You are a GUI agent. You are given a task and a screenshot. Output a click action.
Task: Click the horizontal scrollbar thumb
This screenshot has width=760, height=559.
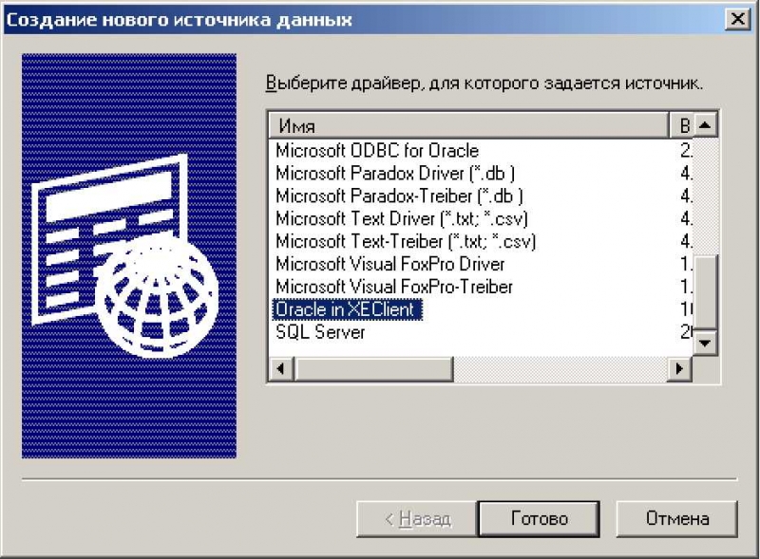coord(373,369)
